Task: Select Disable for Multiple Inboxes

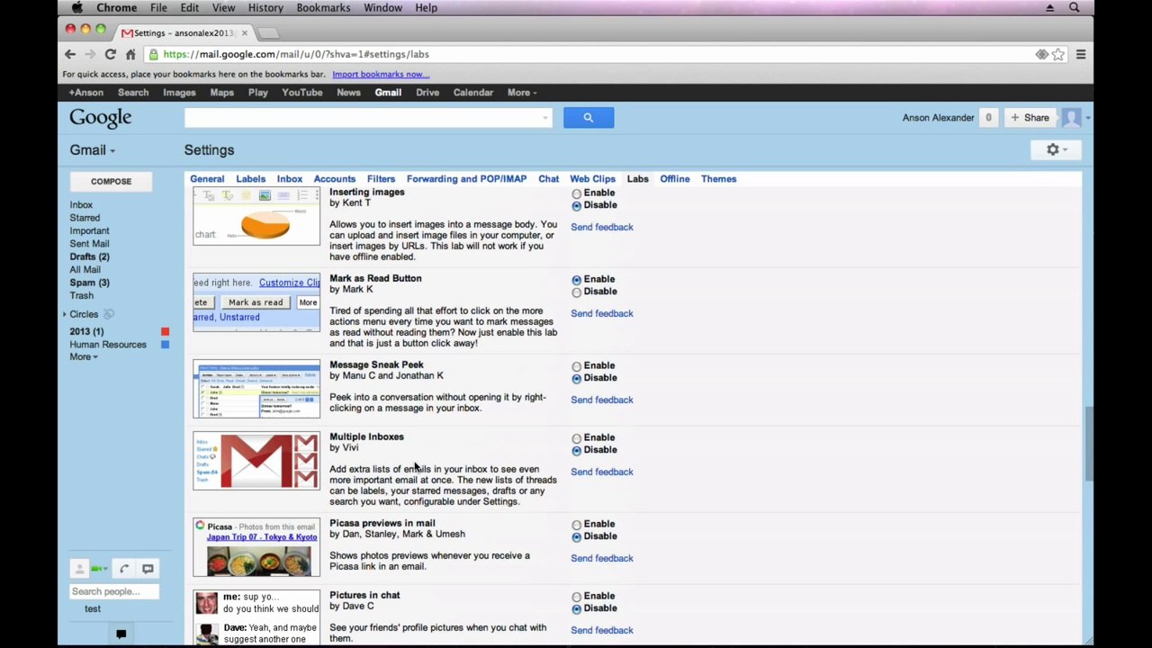Action: coord(577,451)
